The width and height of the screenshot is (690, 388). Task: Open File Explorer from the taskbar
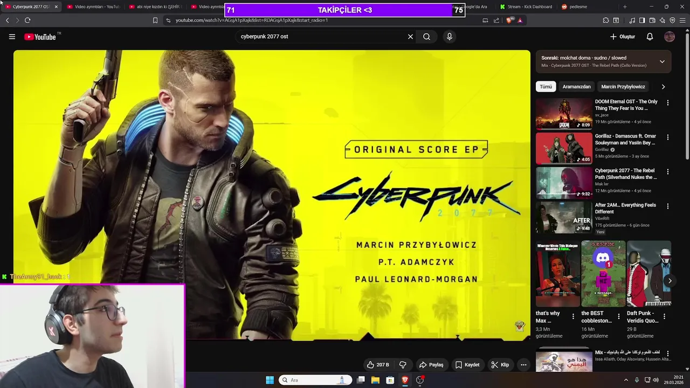pyautogui.click(x=375, y=380)
